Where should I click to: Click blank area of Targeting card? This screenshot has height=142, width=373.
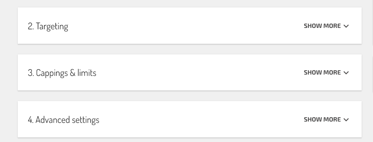(186, 26)
